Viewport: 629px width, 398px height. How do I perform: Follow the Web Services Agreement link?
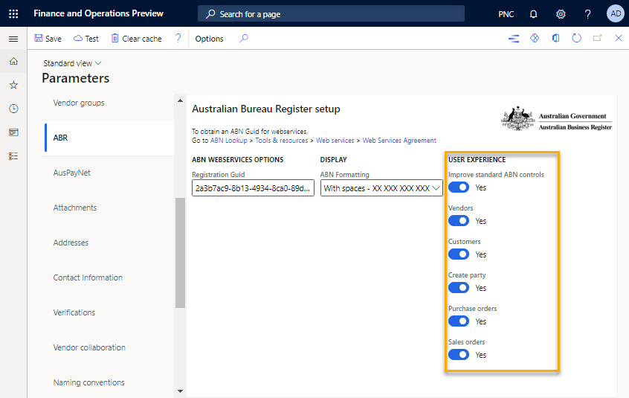399,141
